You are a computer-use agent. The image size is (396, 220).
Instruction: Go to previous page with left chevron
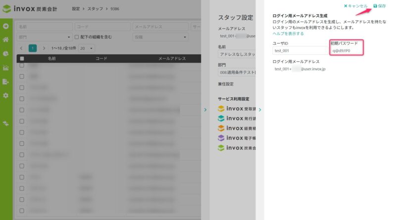[21, 48]
